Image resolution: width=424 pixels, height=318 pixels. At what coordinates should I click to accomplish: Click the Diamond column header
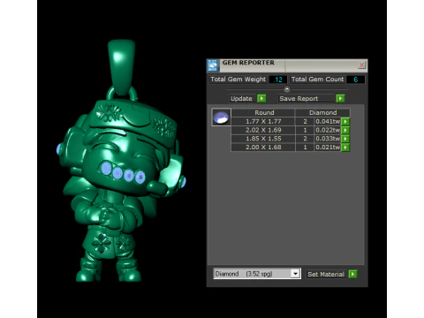coord(322,112)
